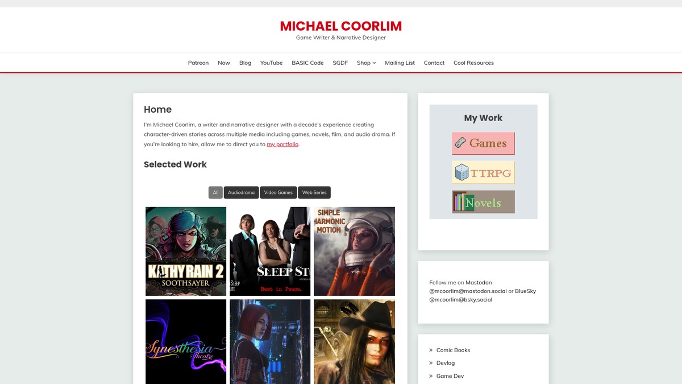Open the Sleep Study thumbnail
The height and width of the screenshot is (384, 682).
point(270,251)
